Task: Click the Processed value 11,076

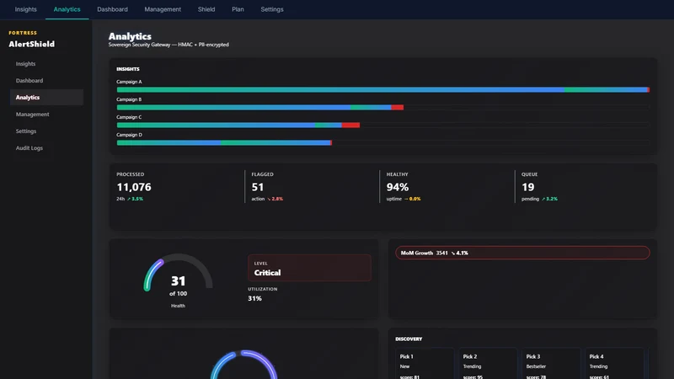Action: [x=134, y=187]
